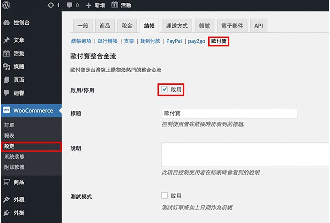330x223 pixels.
Task: Switch to the 一般 tab
Action: 82,26
